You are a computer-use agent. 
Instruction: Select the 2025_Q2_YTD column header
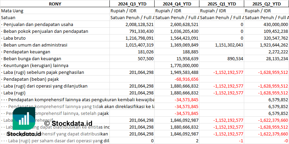[x=266, y=4]
